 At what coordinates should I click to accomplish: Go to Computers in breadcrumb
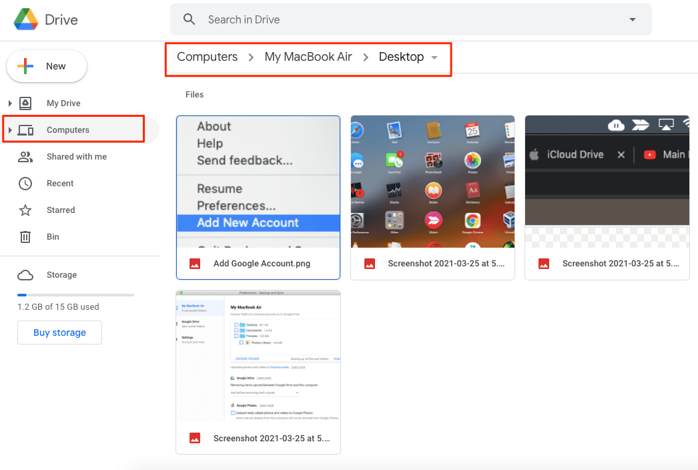point(208,57)
